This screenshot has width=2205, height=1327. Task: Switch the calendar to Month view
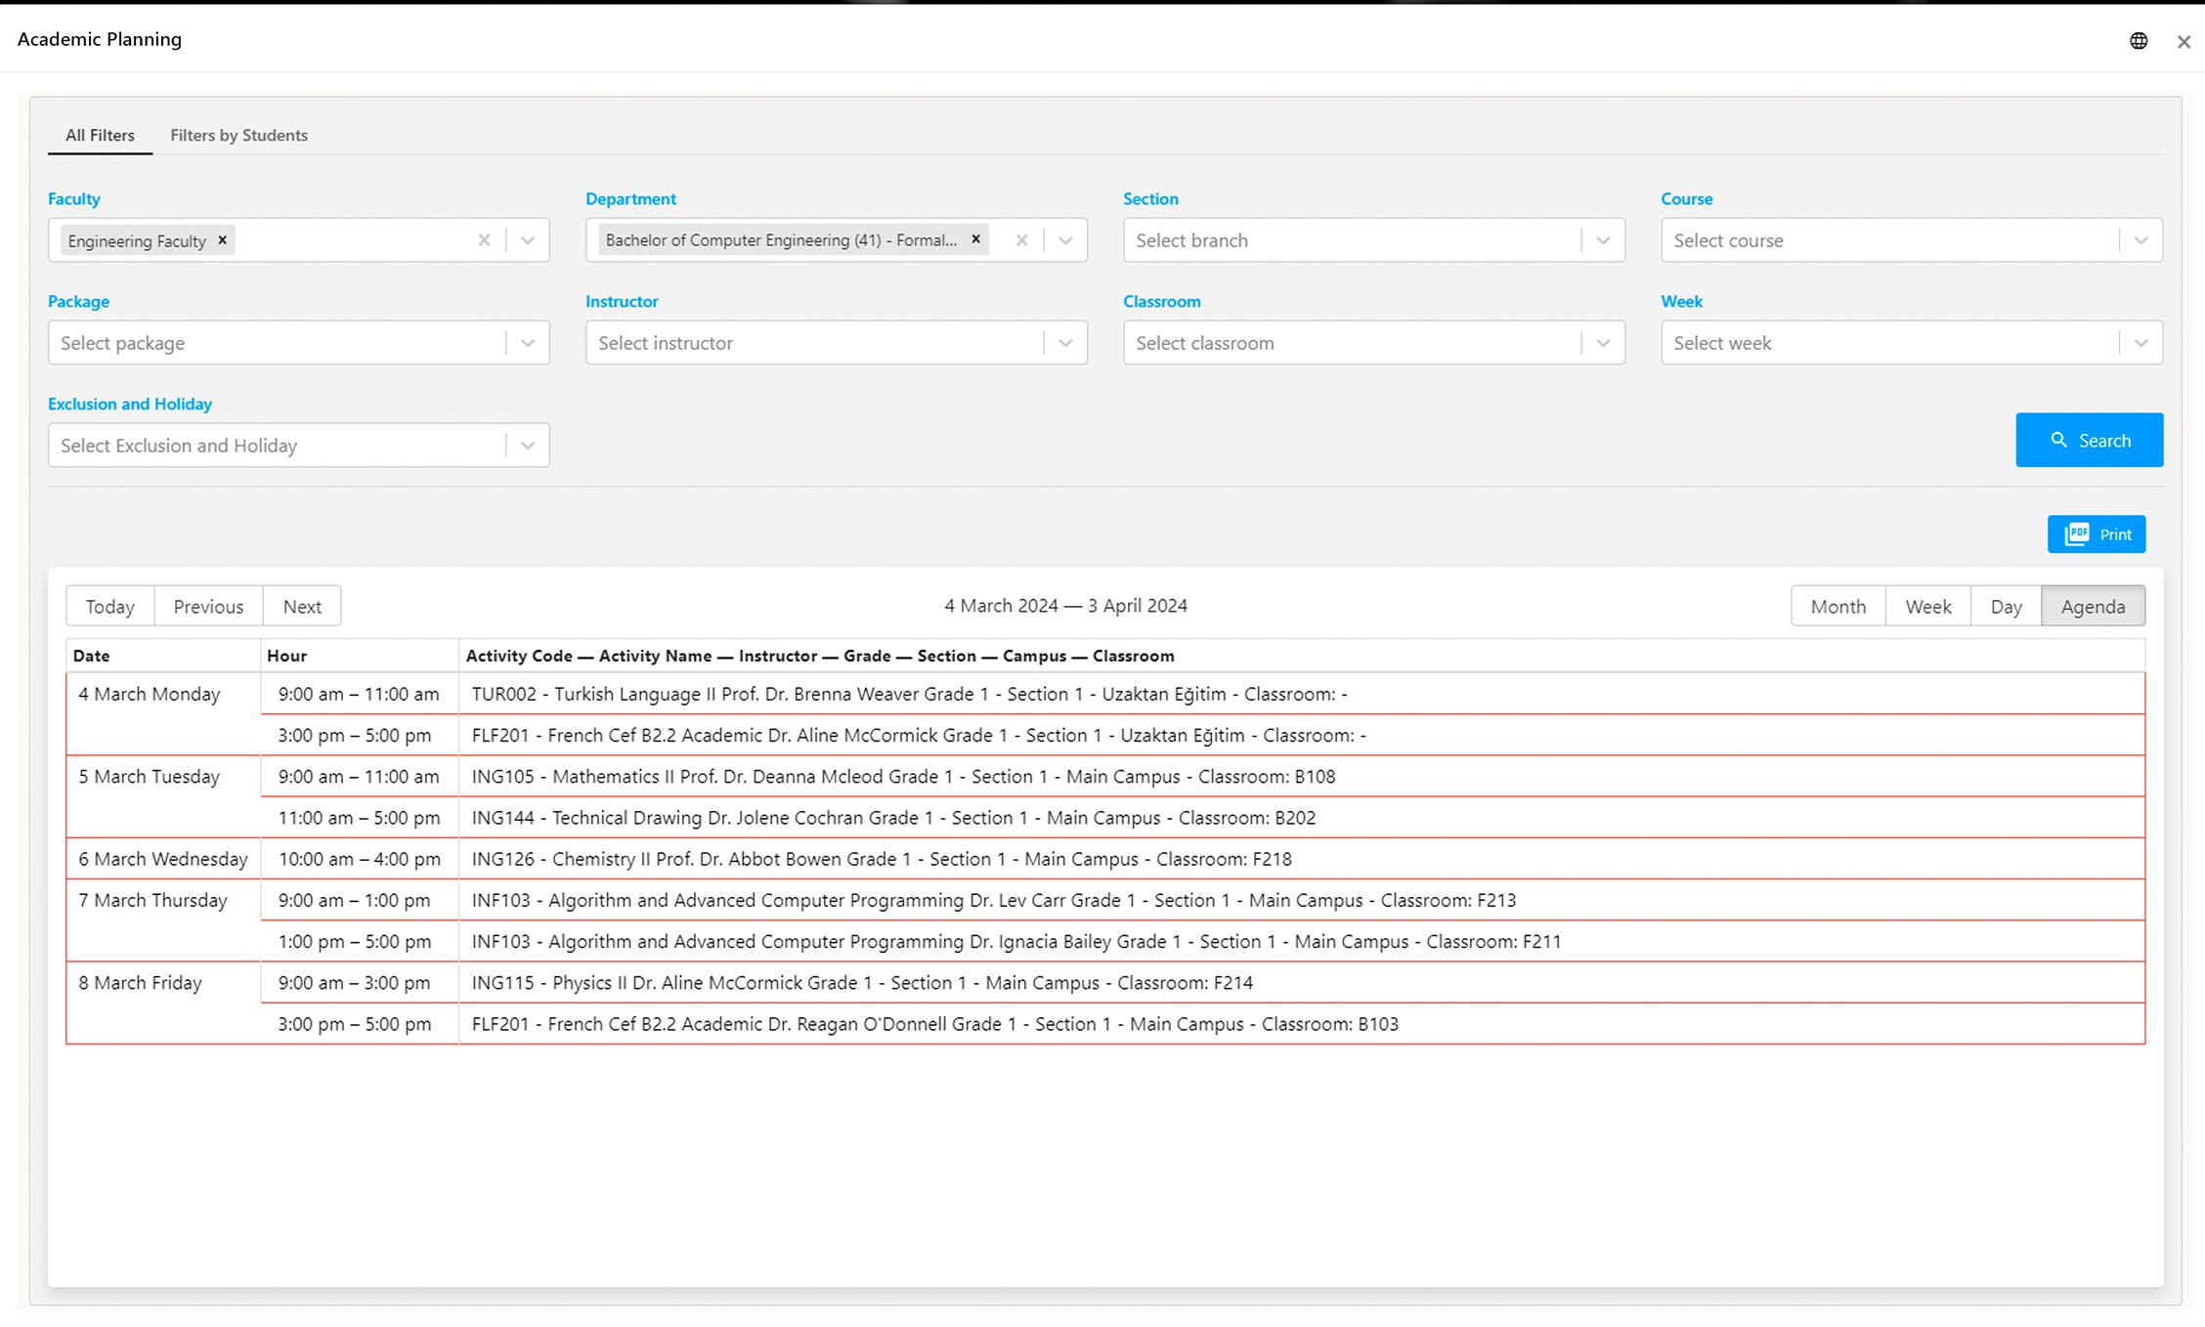pyautogui.click(x=1837, y=606)
